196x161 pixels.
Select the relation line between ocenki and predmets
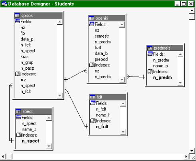coord(136,76)
